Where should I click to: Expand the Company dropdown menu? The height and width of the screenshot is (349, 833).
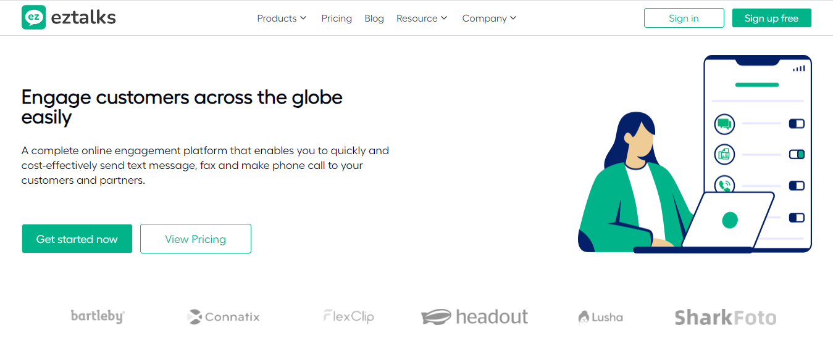point(489,18)
